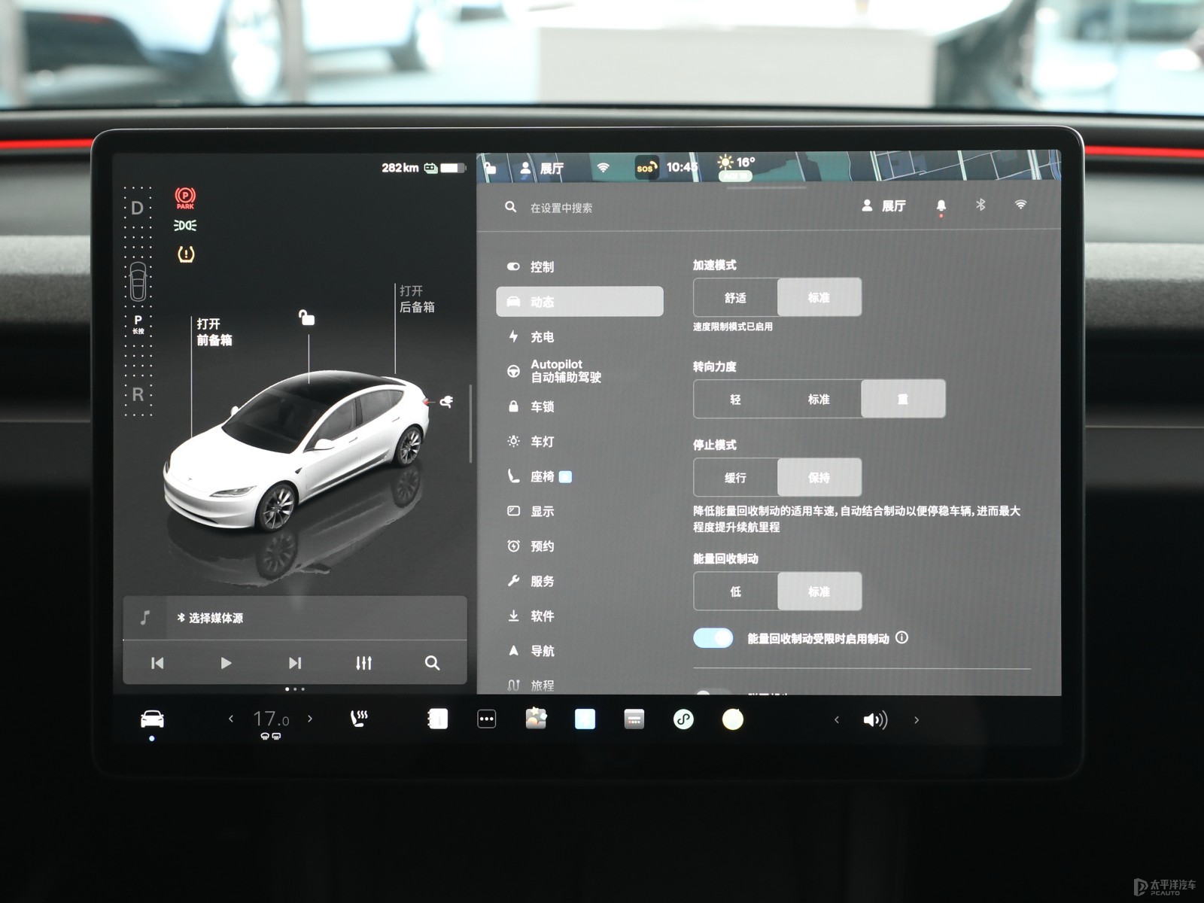Select R reverse on gear strip
Screen dimensions: 1204x903
tap(138, 394)
